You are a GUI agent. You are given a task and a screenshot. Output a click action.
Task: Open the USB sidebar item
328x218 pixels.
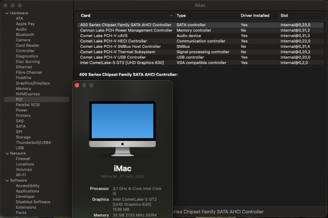[x=20, y=148]
